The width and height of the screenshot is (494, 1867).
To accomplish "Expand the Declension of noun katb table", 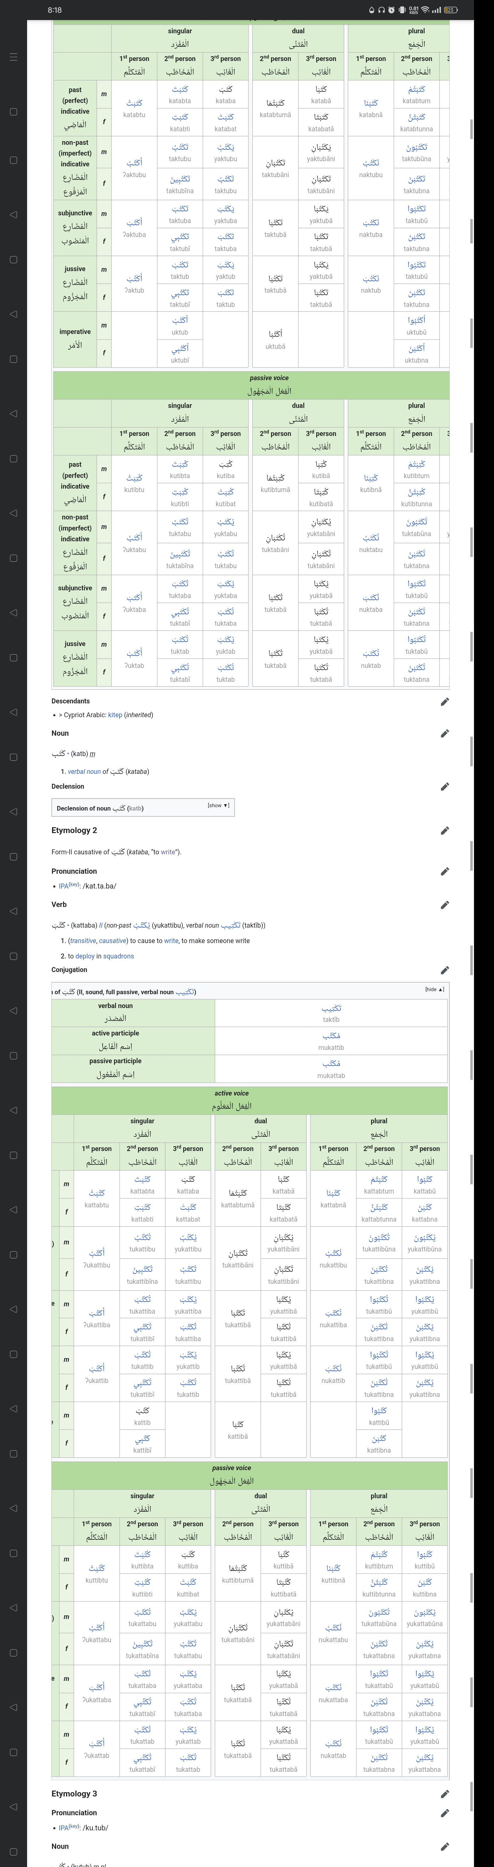I will pyautogui.click(x=218, y=805).
